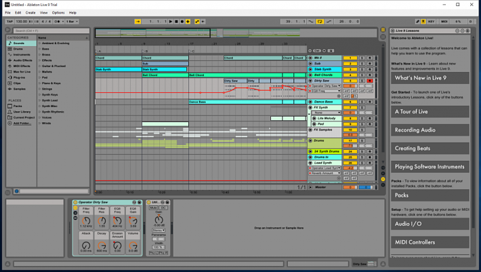This screenshot has width=481, height=272.
Task: Open Packs in browser Places
Action: coord(18,106)
